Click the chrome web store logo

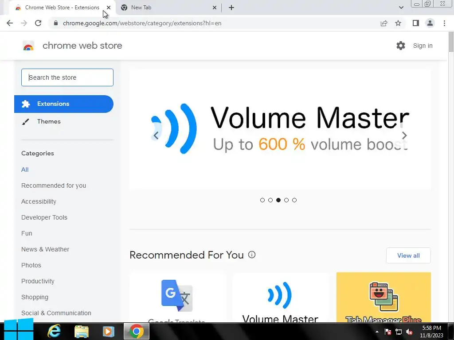pos(28,46)
